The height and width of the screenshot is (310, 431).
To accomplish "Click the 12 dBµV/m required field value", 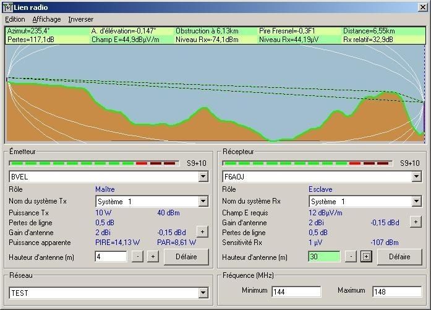I will click(x=325, y=213).
